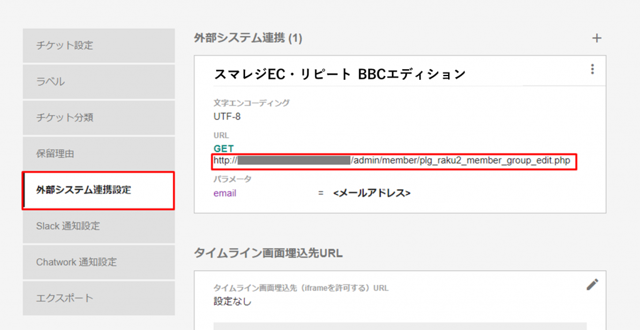Viewport: 640px width, 330px height.
Task: Open the three-dot menu on スマレジEC card
Action: [592, 69]
